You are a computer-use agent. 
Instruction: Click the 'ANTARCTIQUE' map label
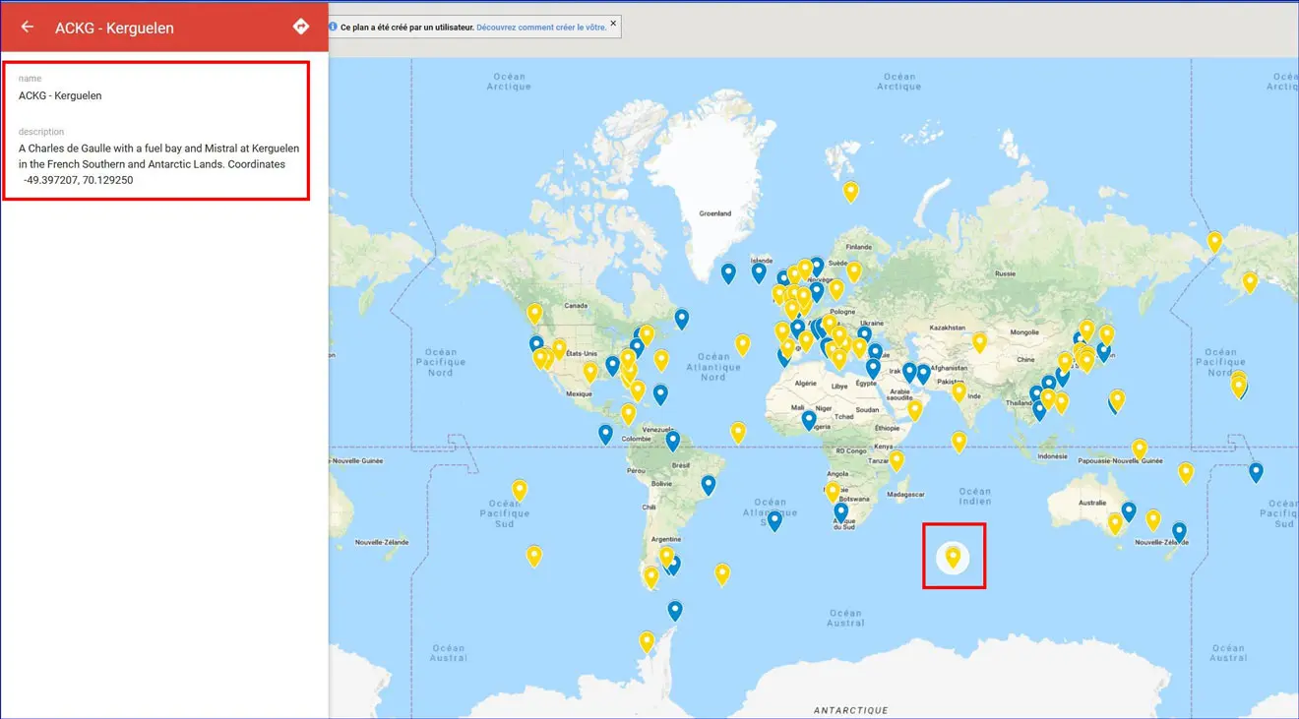(x=851, y=709)
